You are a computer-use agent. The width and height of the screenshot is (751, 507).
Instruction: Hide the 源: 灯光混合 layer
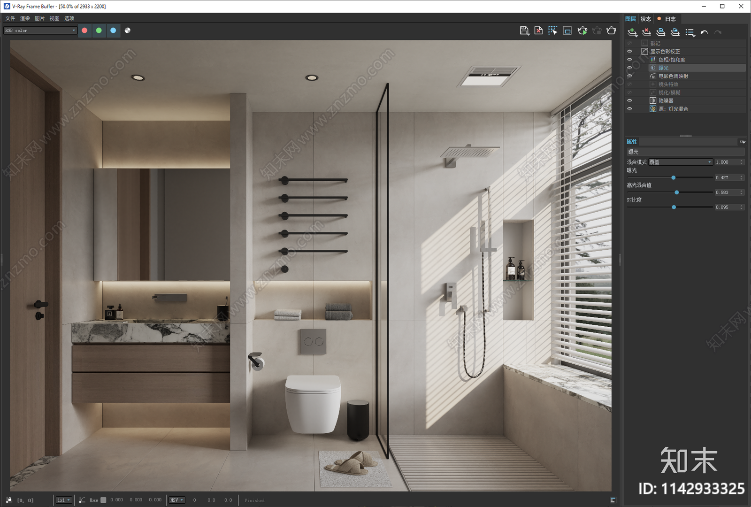tap(629, 109)
